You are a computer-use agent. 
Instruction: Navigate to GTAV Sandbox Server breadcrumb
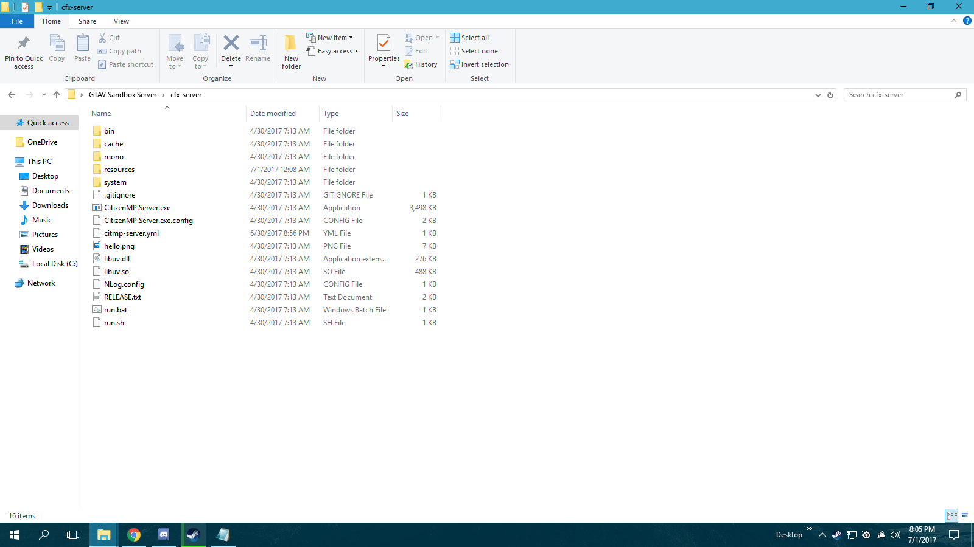click(122, 95)
